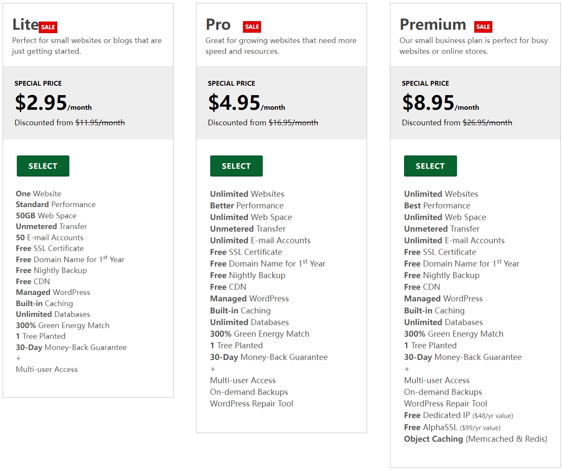Click the $4.95 per month price
The width and height of the screenshot is (563, 471).
click(x=246, y=103)
